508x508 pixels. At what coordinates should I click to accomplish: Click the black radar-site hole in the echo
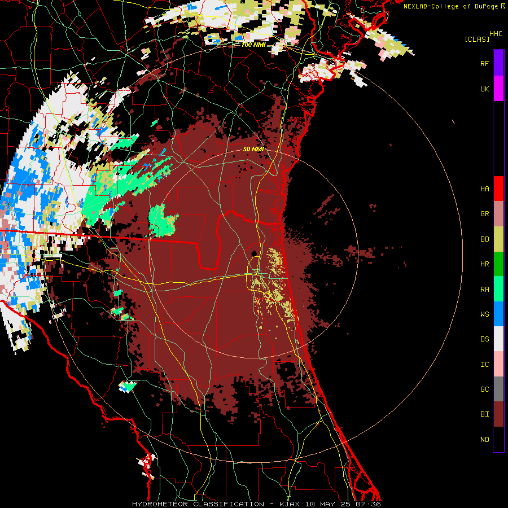tap(255, 253)
